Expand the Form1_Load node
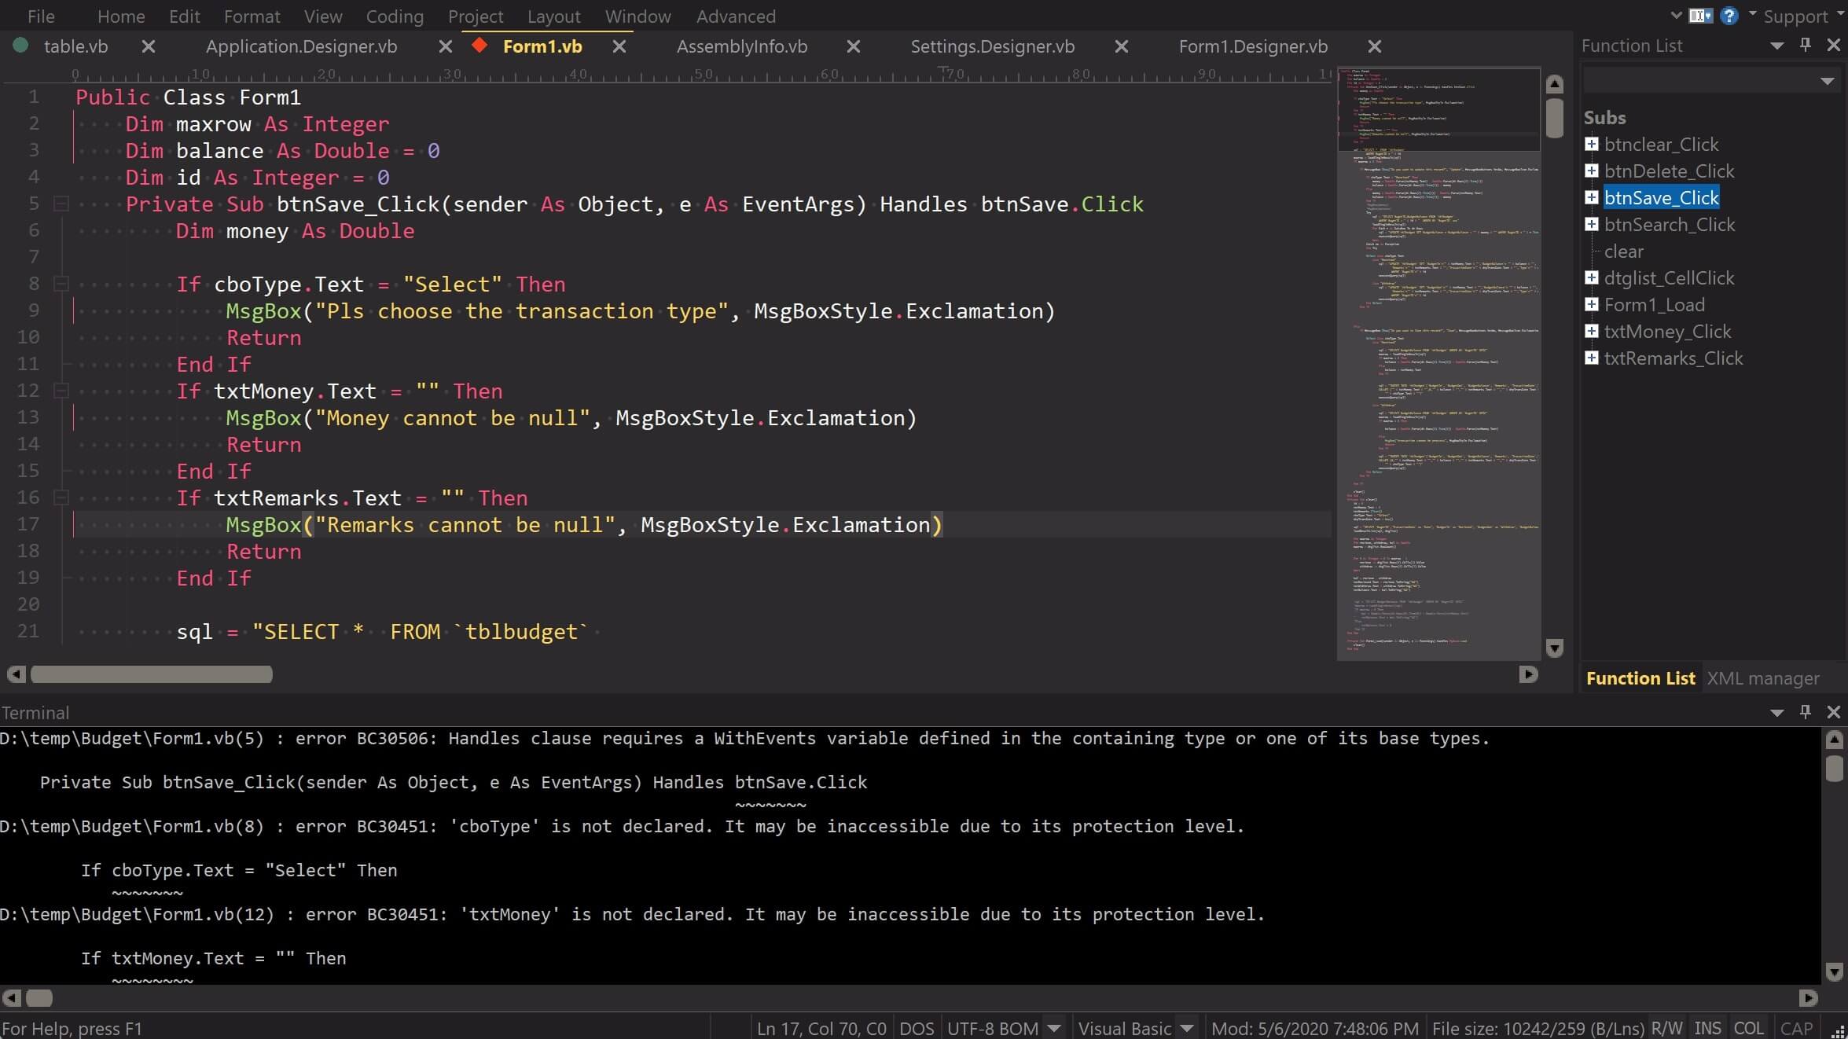Screen dimensions: 1848x1039 (x=1592, y=305)
